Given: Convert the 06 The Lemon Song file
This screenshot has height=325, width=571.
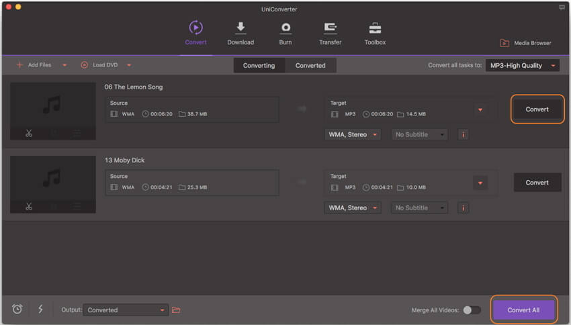Looking at the screenshot, I should click(537, 109).
